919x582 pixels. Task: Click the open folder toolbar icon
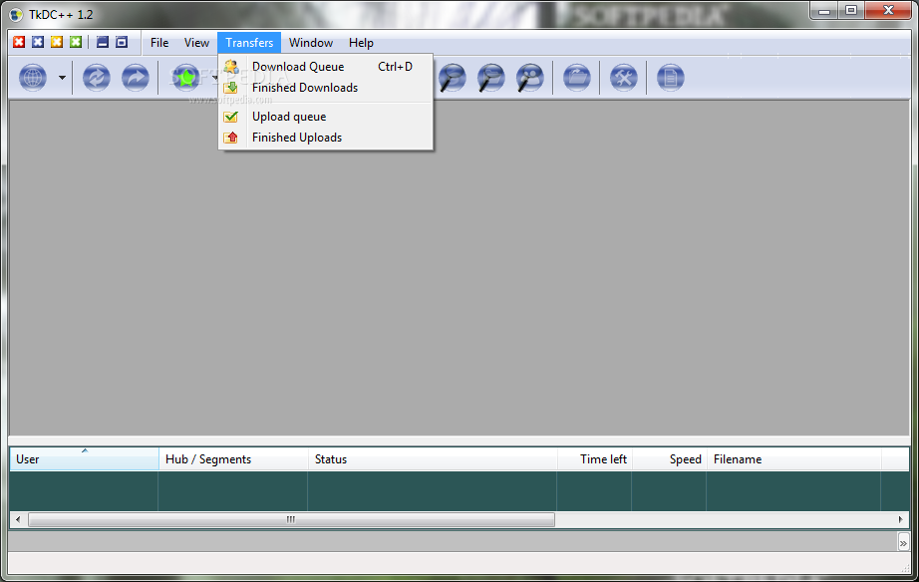577,78
